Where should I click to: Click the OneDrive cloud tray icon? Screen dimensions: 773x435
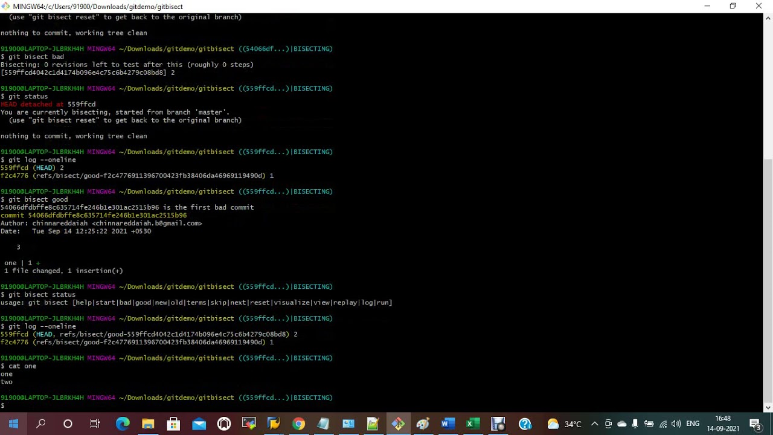pyautogui.click(x=621, y=424)
